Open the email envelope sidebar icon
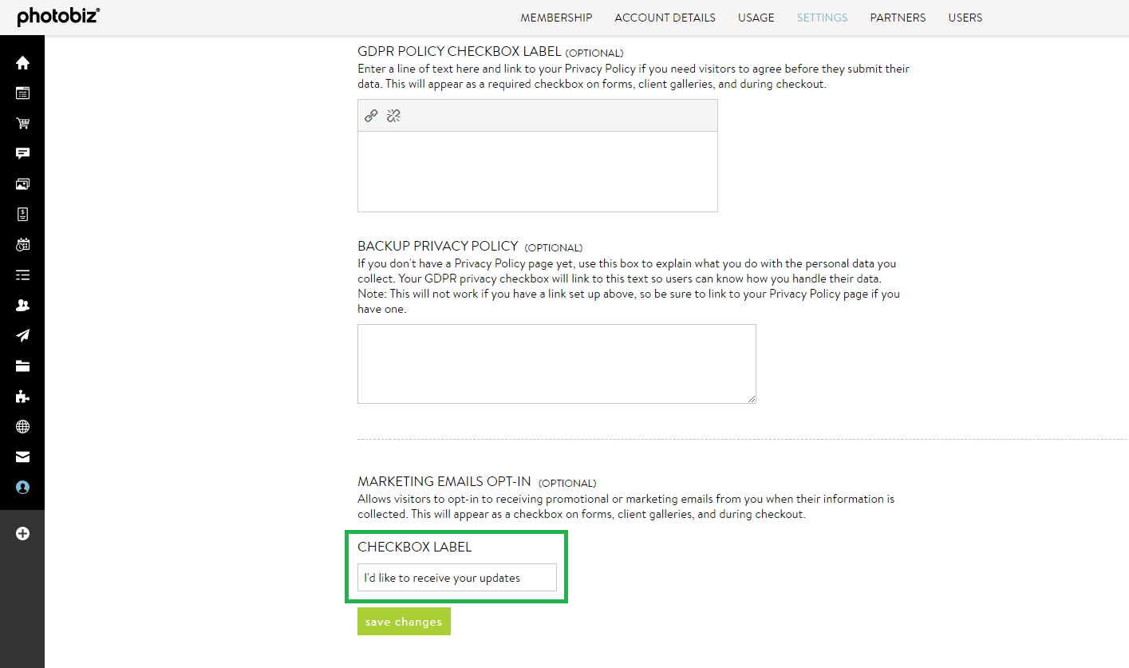 pos(22,457)
